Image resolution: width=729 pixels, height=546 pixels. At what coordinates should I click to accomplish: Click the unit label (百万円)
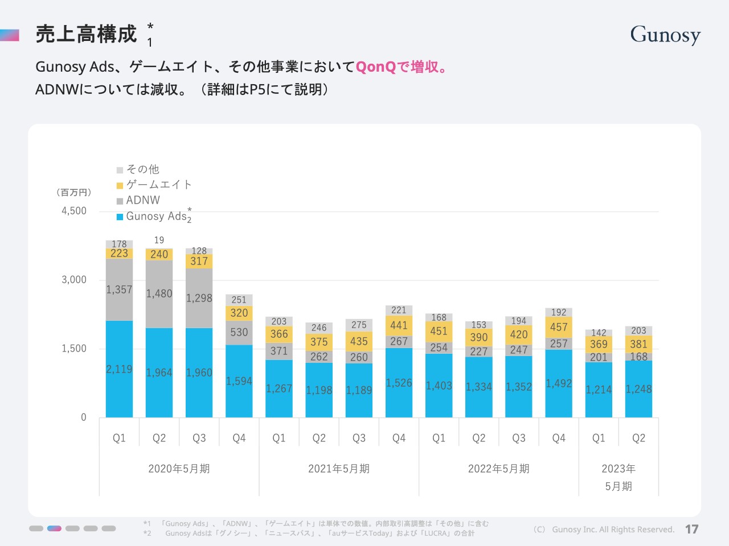tap(74, 193)
